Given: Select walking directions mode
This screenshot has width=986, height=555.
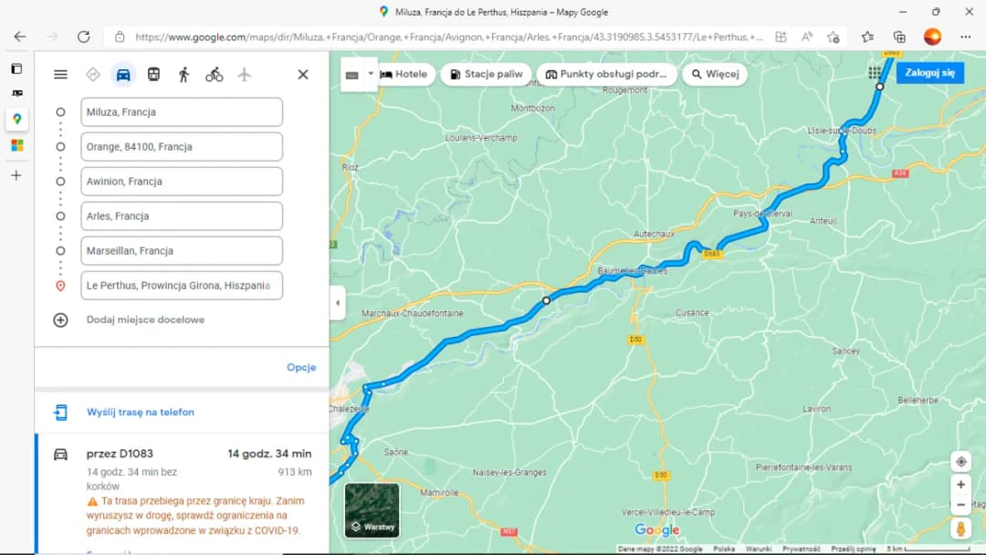Looking at the screenshot, I should tap(184, 75).
